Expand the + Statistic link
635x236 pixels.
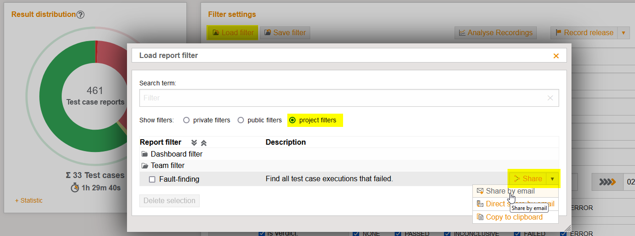29,200
